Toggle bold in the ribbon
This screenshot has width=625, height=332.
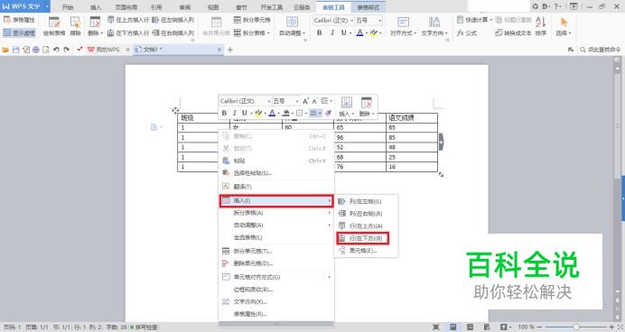(x=320, y=32)
